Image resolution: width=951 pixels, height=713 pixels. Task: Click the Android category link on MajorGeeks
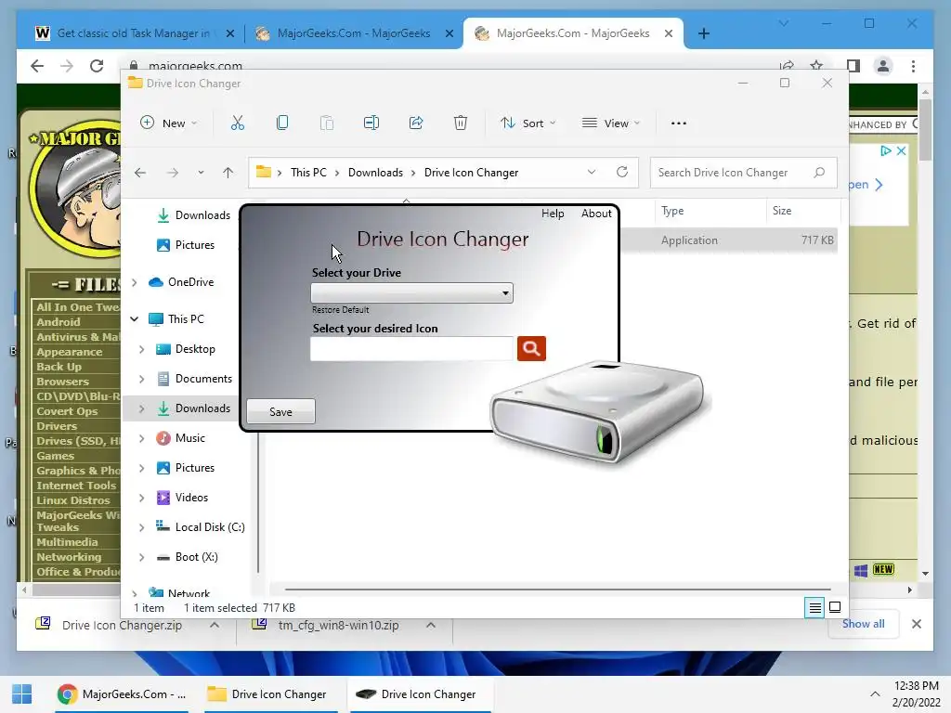(x=59, y=322)
